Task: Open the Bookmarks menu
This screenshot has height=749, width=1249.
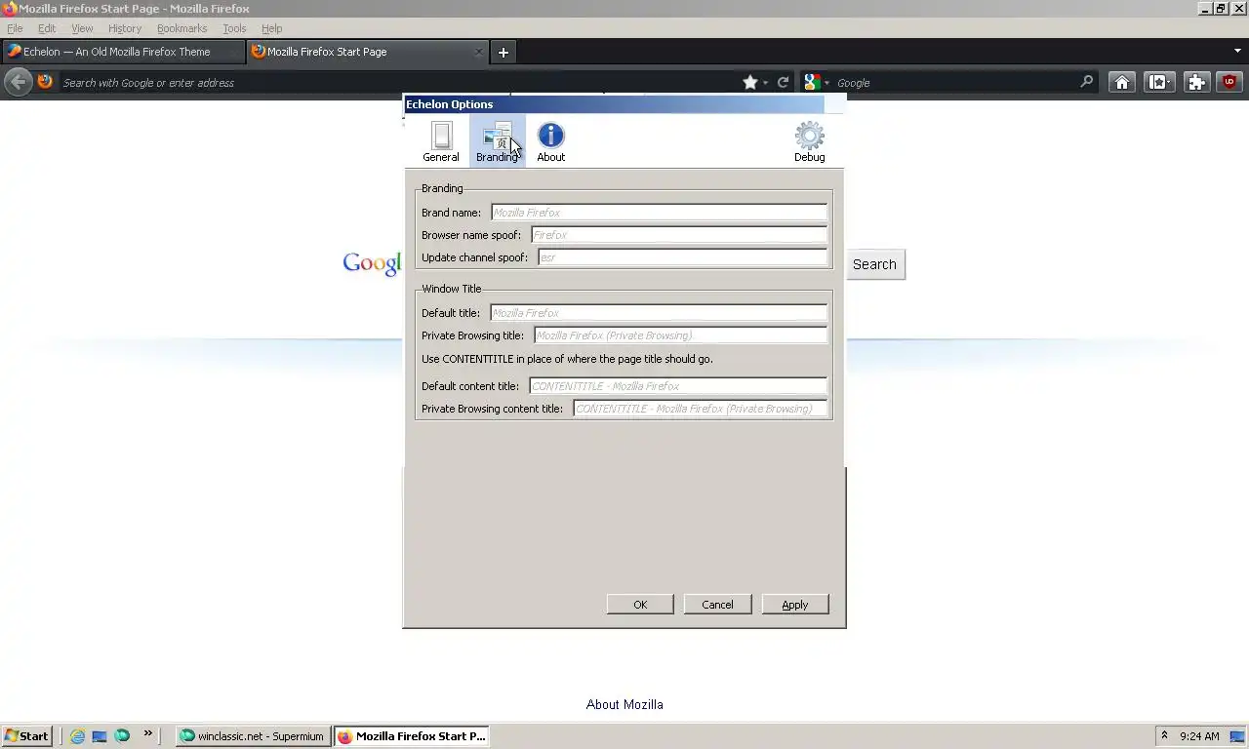Action: [182, 28]
